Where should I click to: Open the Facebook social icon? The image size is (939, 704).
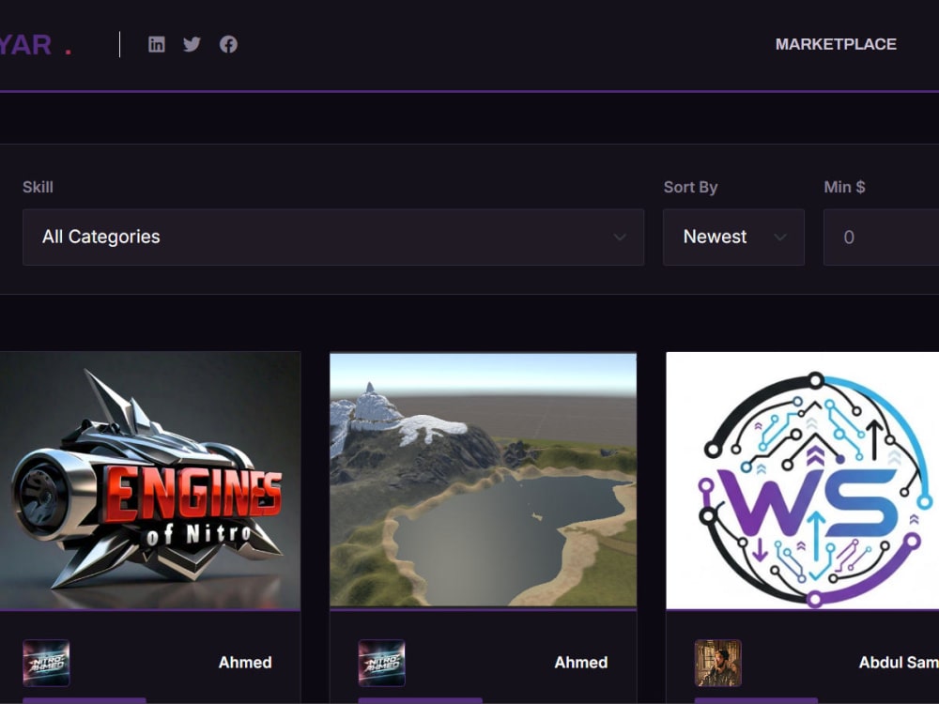tap(228, 44)
